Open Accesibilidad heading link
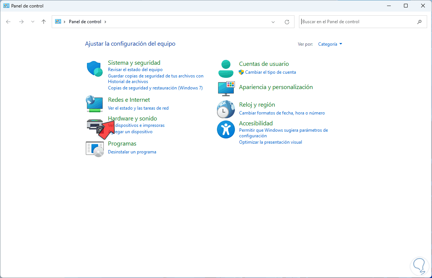 256,123
